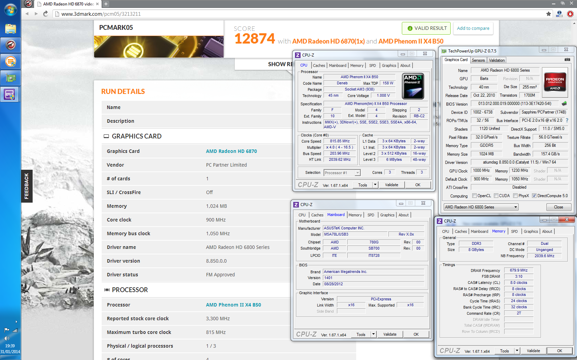This screenshot has height=360, width=577.
Task: Click the SHOW RE... button on the page
Action: [x=280, y=64]
